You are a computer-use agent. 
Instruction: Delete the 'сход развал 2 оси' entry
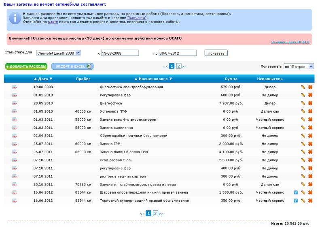pyautogui.click(x=310, y=160)
